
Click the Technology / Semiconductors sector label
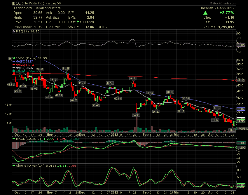click(x=37, y=8)
